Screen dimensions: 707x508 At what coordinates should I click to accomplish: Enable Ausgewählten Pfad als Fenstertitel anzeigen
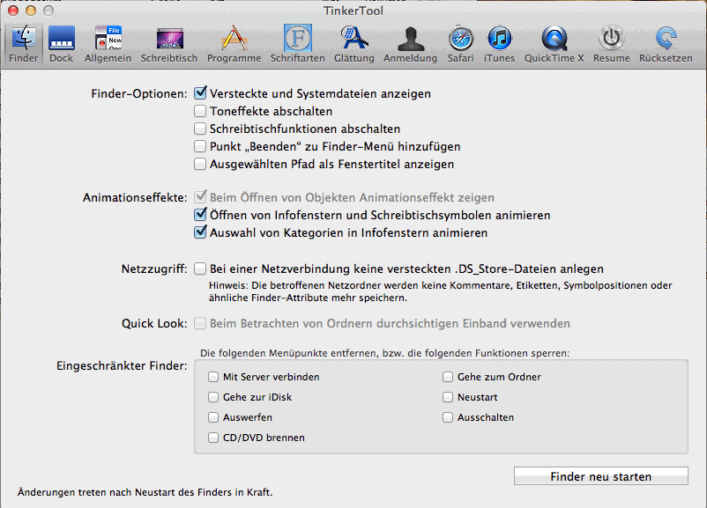click(x=201, y=164)
